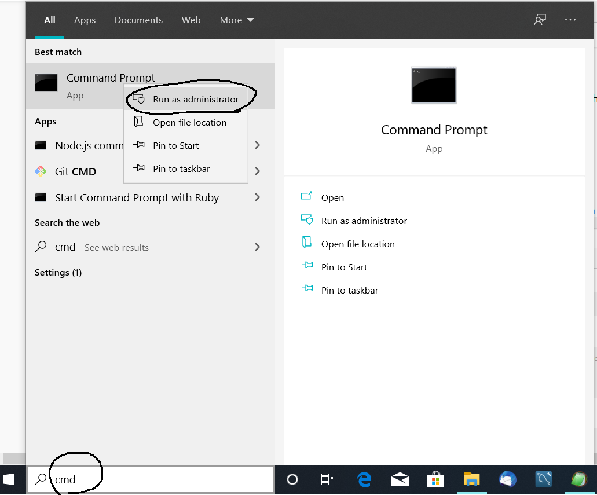Click shield icon beside details Run as administrator
The height and width of the screenshot is (495, 597).
307,219
